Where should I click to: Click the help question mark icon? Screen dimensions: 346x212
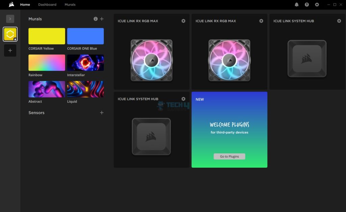307,5
